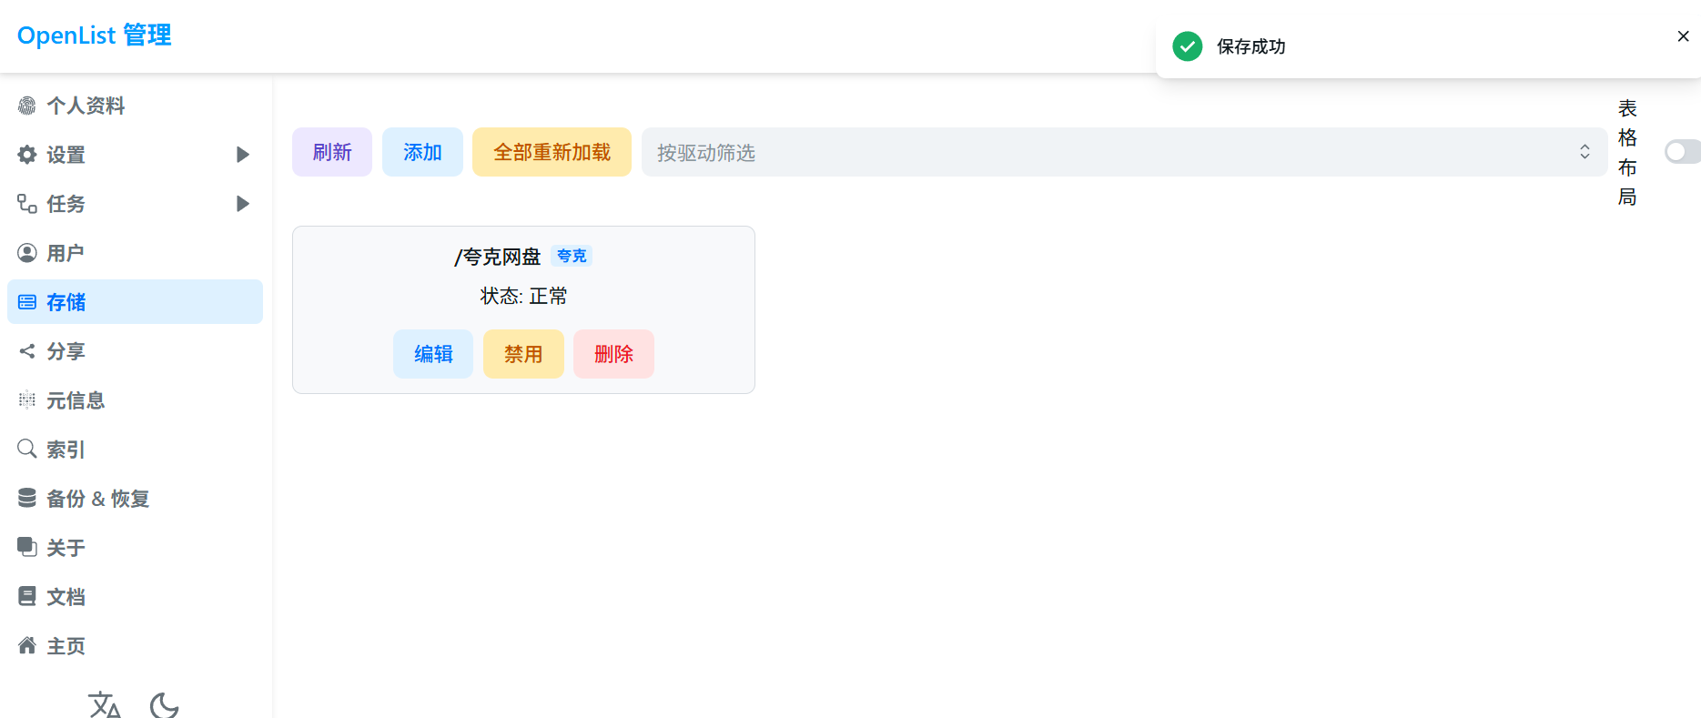The image size is (1701, 718).
Task: Click 编辑 on the 夸克网盘 storage card
Action: pos(433,354)
